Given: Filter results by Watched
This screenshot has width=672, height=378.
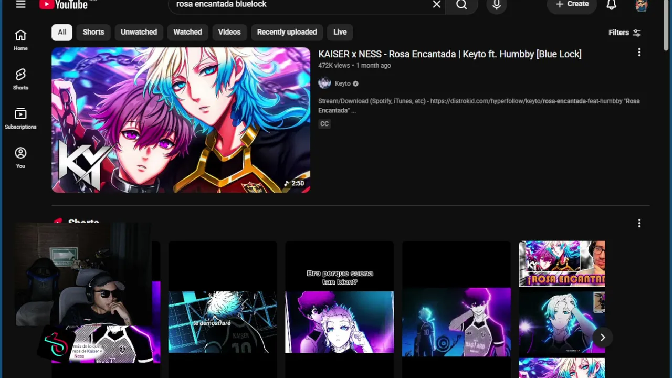Looking at the screenshot, I should click(x=187, y=32).
